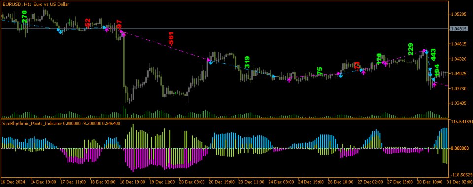
Task: Click the blue arrow after the 319 trade line
Action: tap(274, 76)
